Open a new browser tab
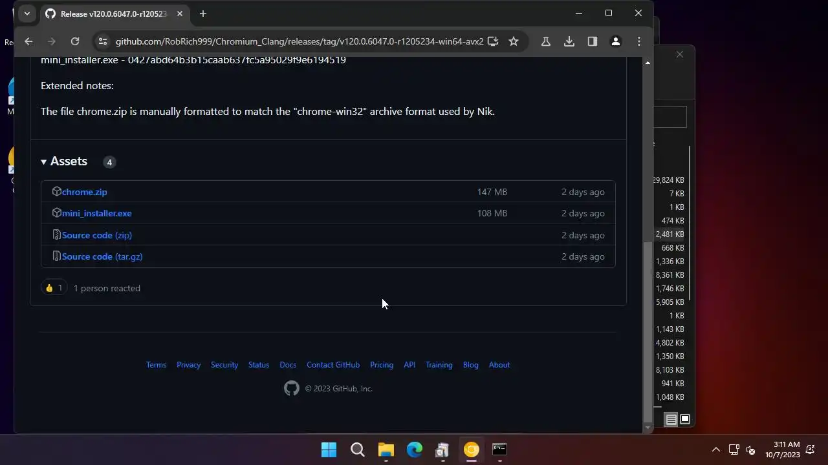 (203, 14)
